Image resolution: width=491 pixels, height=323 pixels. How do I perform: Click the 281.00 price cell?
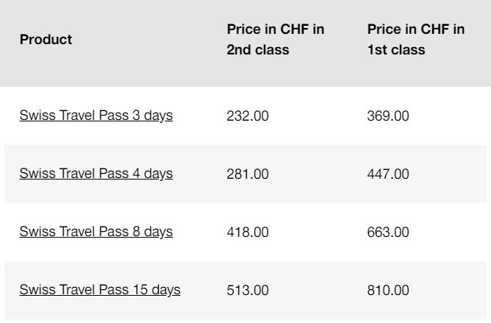248,174
